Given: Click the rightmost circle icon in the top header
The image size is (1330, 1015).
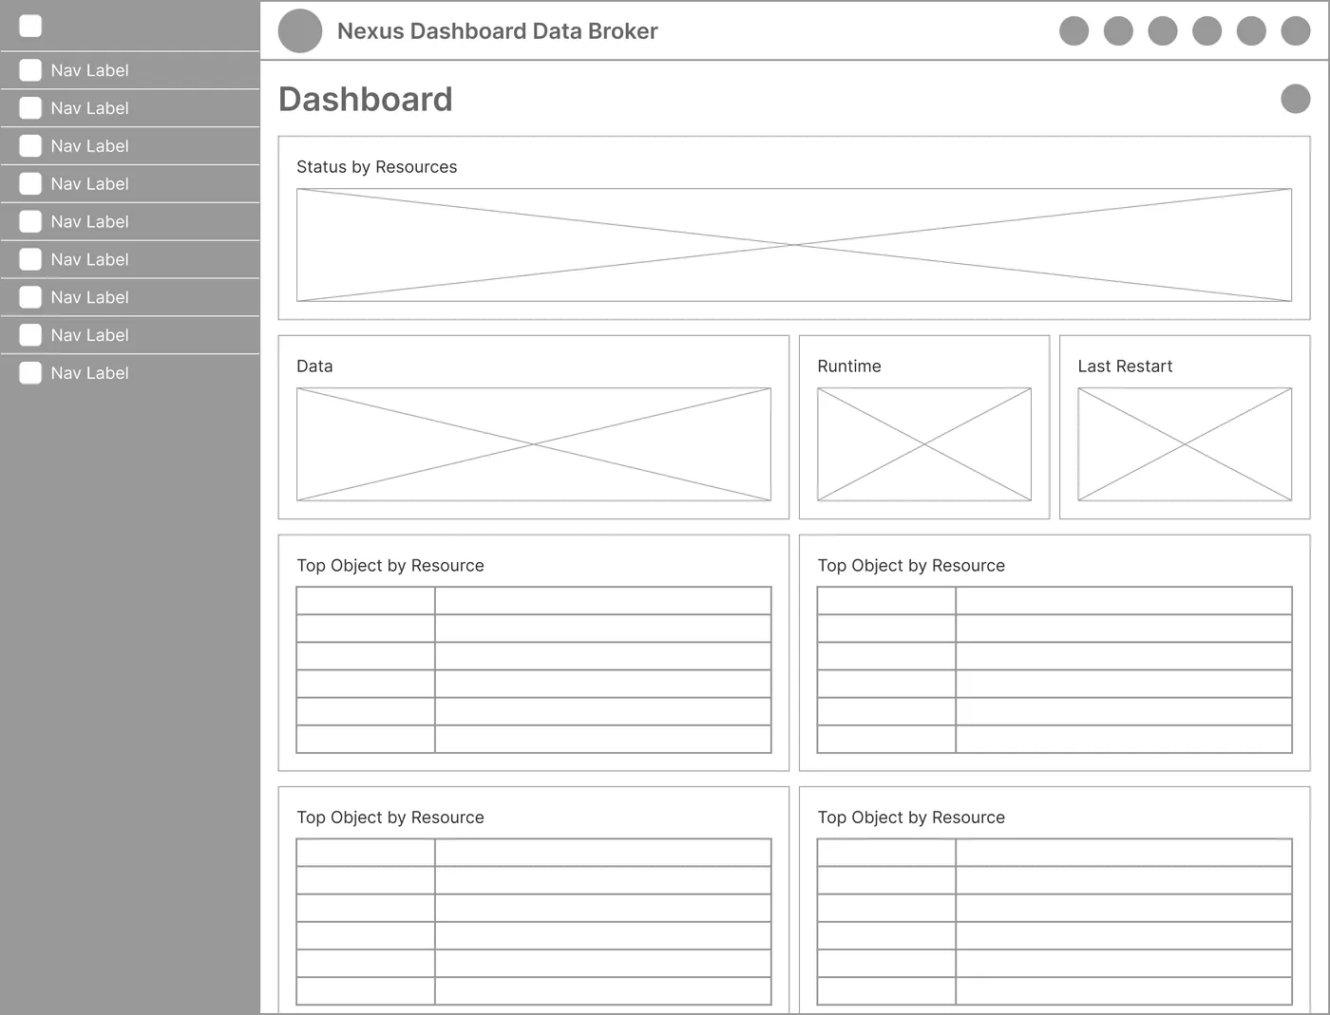Looking at the screenshot, I should 1295,31.
